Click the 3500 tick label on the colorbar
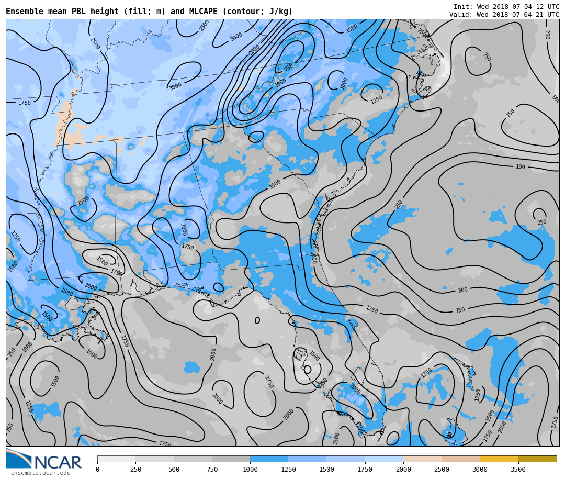 click(x=518, y=470)
